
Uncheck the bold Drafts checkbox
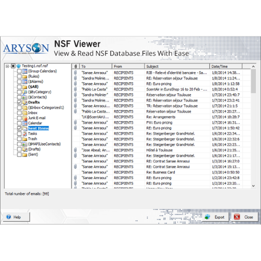click(x=19, y=102)
